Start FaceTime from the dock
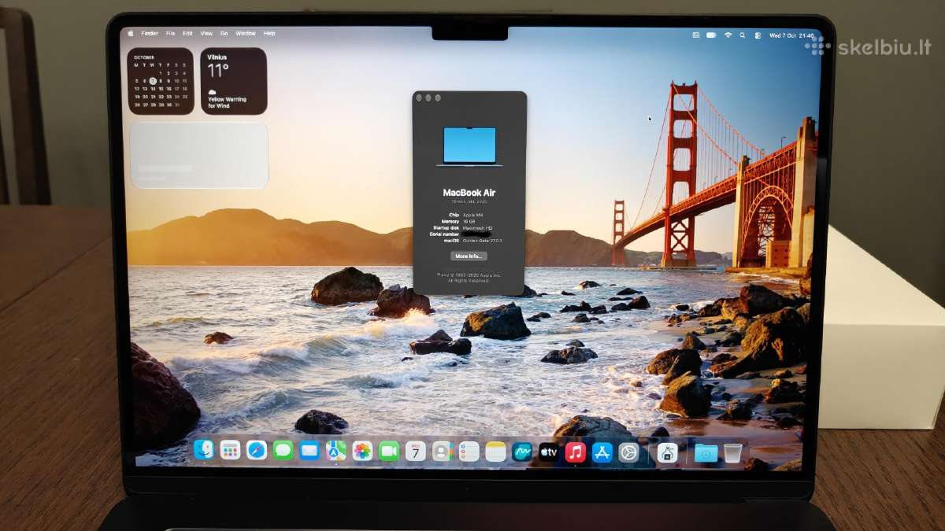This screenshot has height=531, width=945. [x=389, y=451]
